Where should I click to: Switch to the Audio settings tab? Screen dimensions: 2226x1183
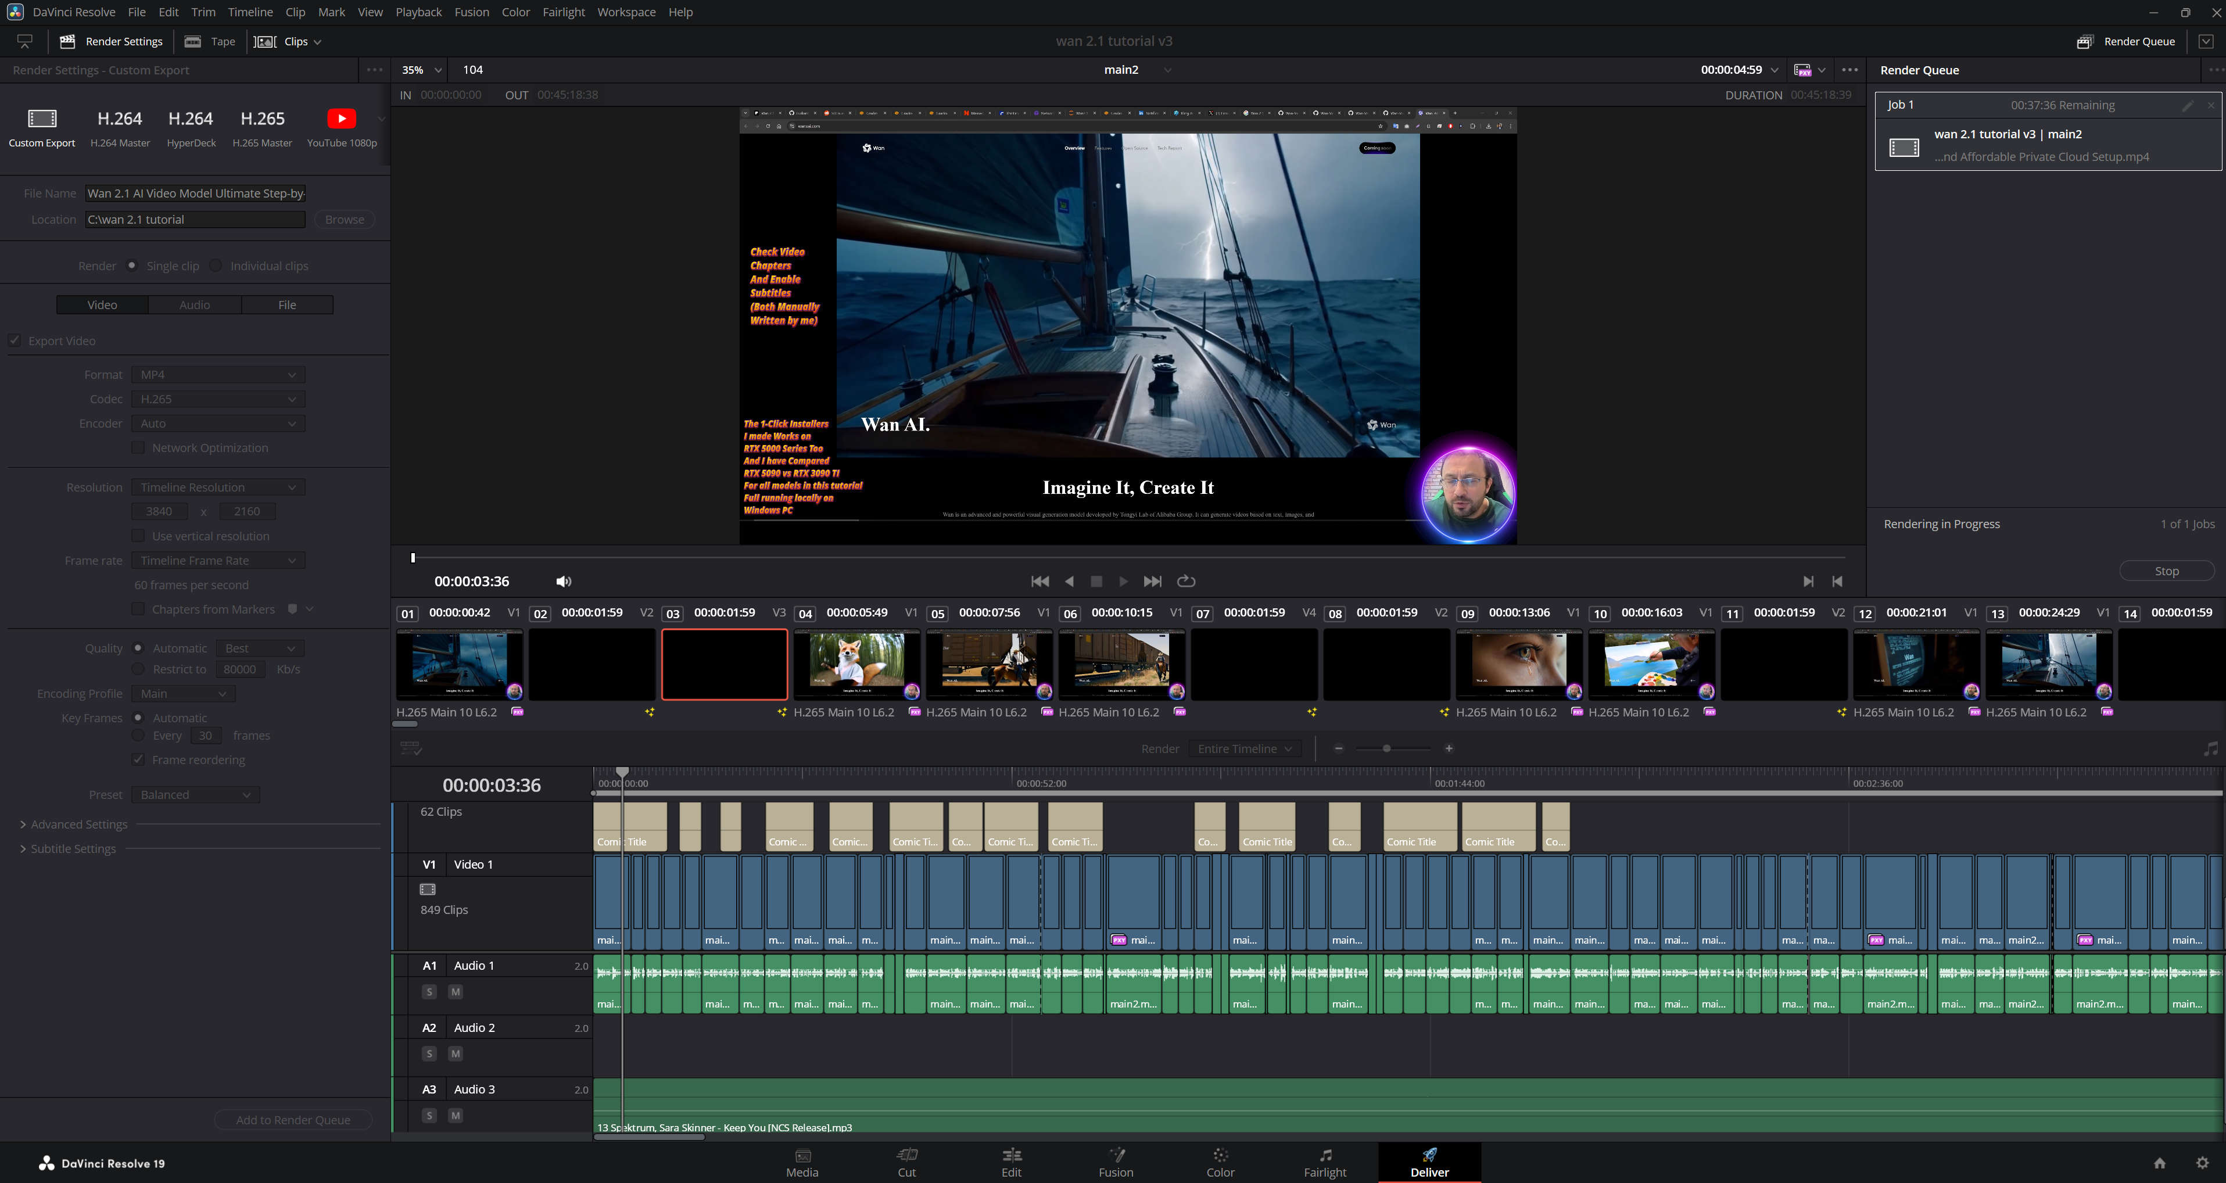[x=195, y=305]
